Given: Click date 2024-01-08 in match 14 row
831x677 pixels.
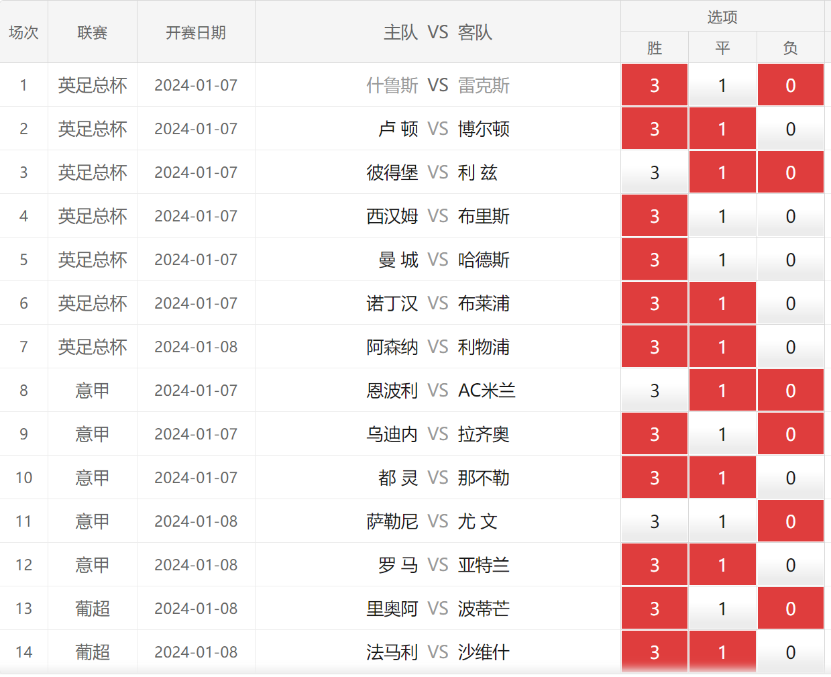Looking at the screenshot, I should click(196, 652).
